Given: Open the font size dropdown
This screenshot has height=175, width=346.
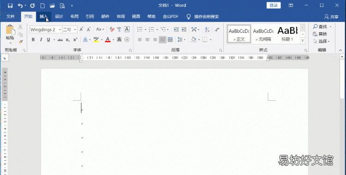Looking at the screenshot, I should [x=75, y=30].
